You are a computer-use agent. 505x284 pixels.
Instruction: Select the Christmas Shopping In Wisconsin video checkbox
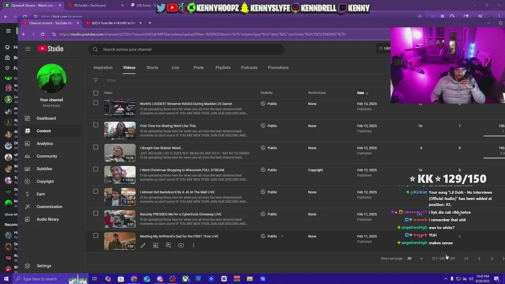tap(95, 169)
